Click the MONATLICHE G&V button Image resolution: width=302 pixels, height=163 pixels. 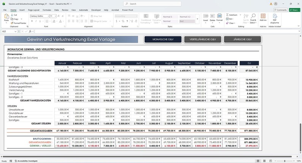pos(163,39)
